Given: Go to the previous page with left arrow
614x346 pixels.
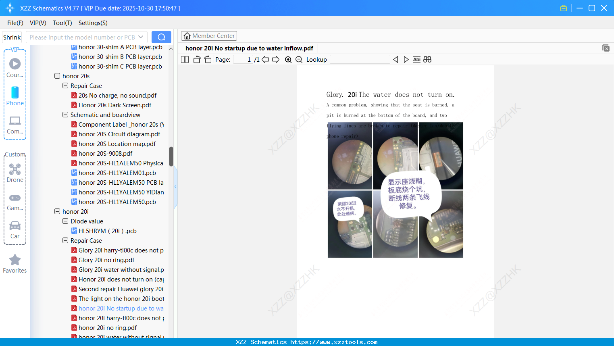Looking at the screenshot, I should (265, 60).
